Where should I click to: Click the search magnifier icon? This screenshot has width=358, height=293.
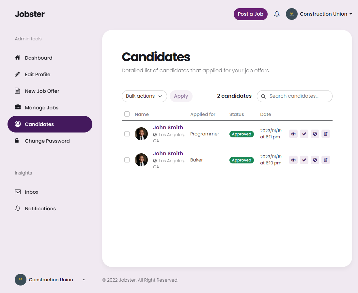tap(263, 96)
